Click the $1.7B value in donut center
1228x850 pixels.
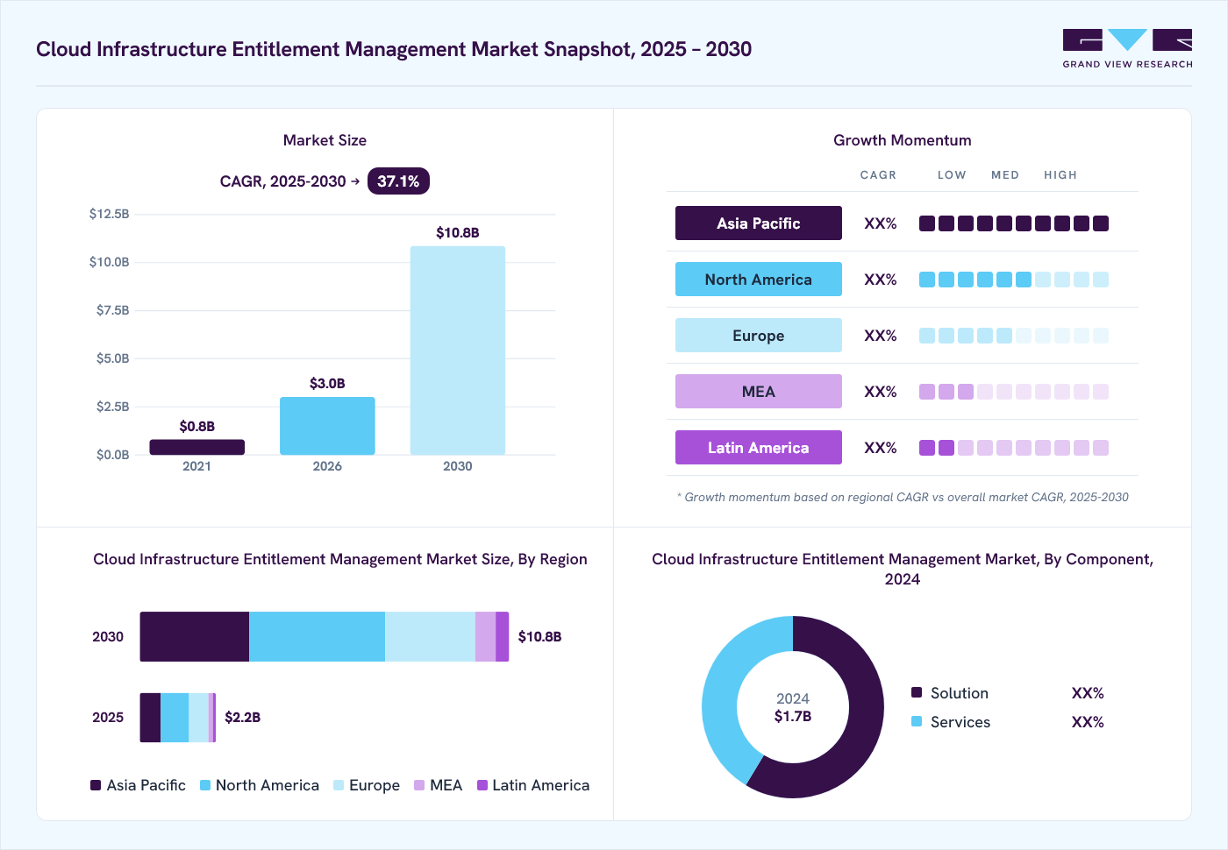[793, 716]
